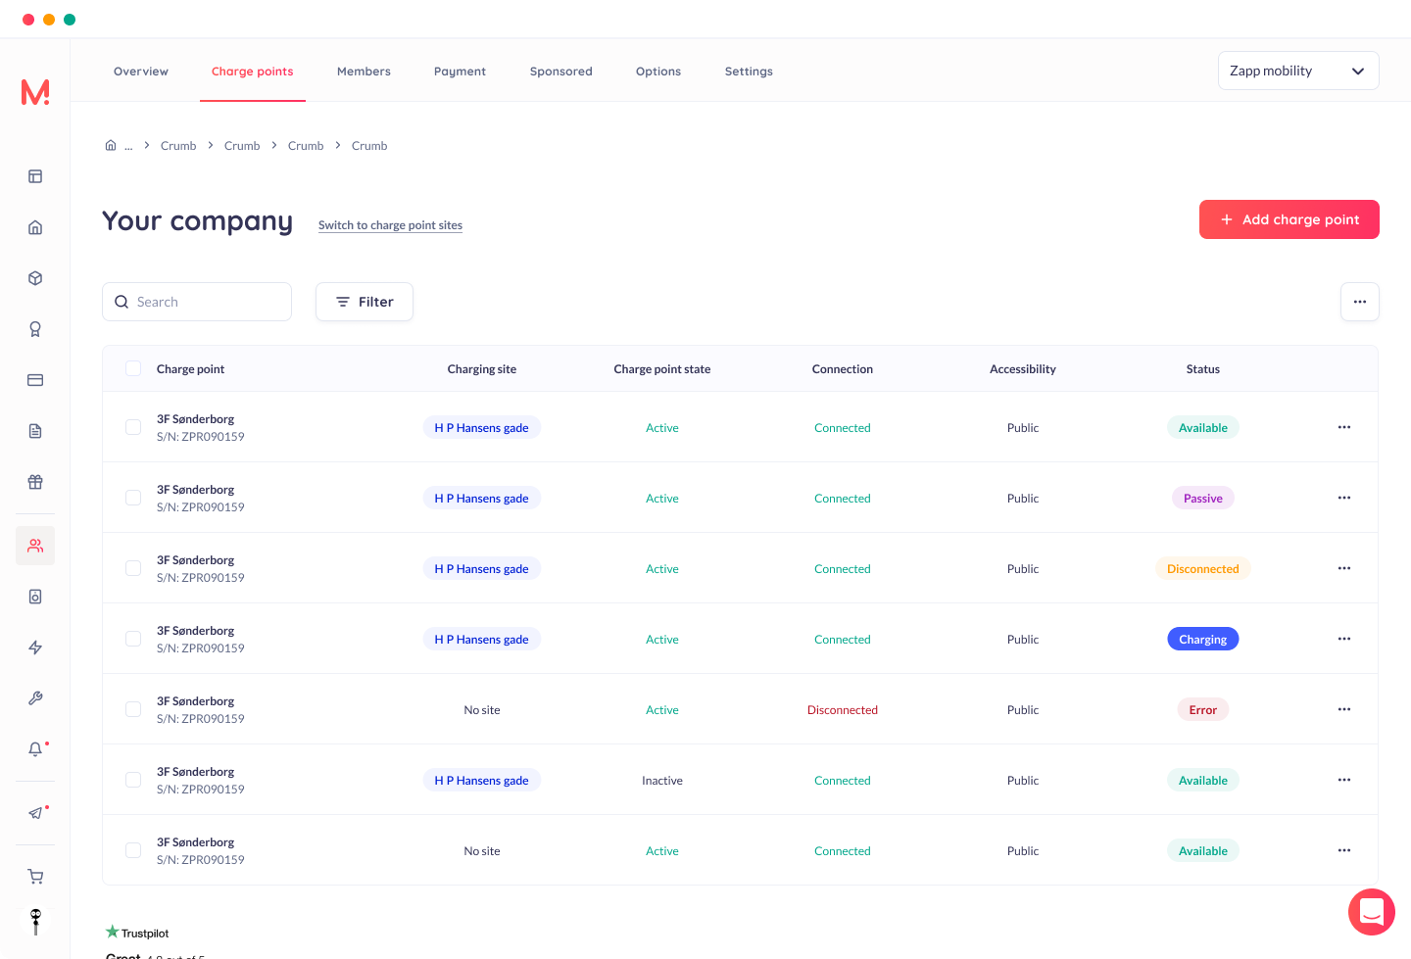
Task: Switch to the Payment tab
Action: click(460, 72)
